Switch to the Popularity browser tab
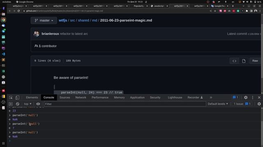 (139, 6)
